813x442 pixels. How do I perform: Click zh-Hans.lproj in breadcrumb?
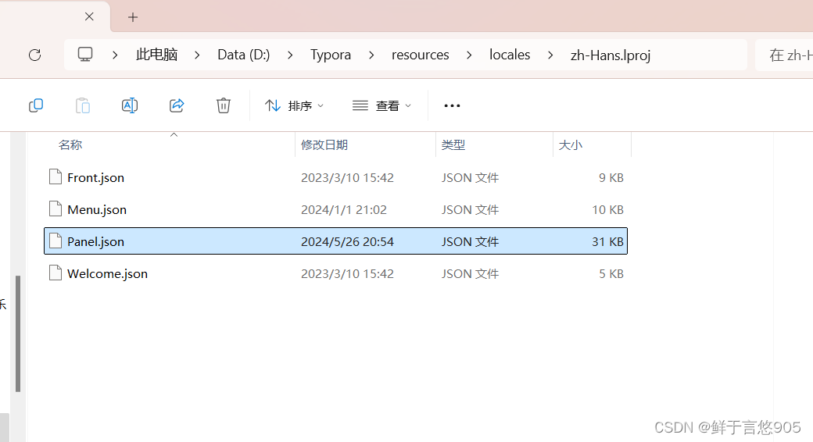pyautogui.click(x=611, y=55)
